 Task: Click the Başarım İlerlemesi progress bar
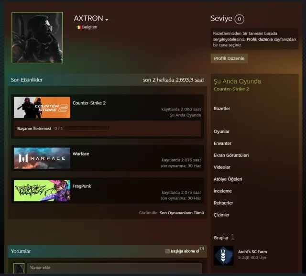[87, 129]
